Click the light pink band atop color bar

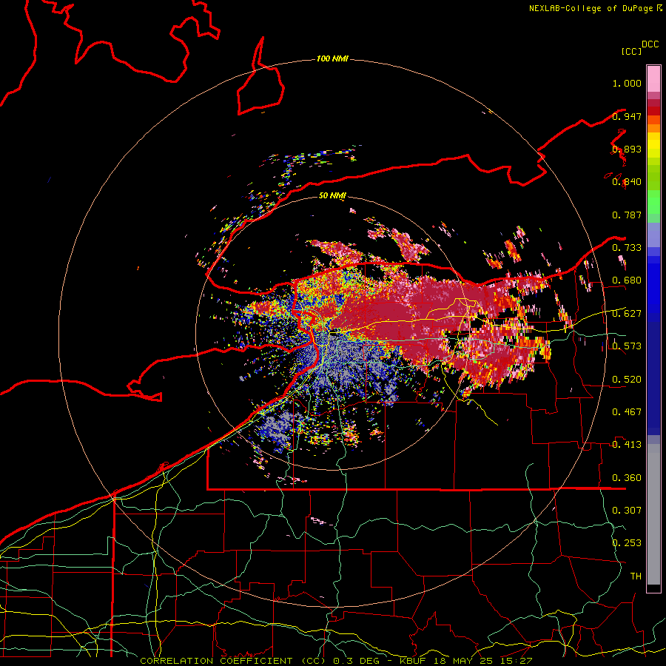(653, 78)
